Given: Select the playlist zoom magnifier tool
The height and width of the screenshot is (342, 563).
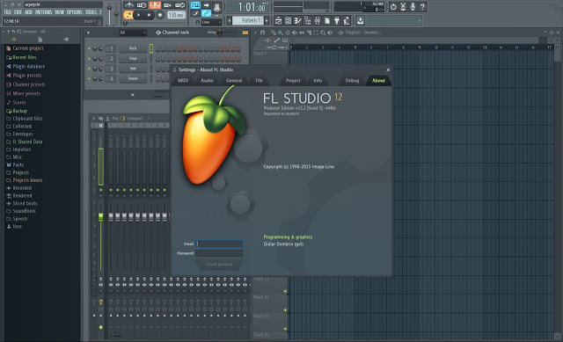Looking at the screenshot, I should pyautogui.click(x=323, y=33).
